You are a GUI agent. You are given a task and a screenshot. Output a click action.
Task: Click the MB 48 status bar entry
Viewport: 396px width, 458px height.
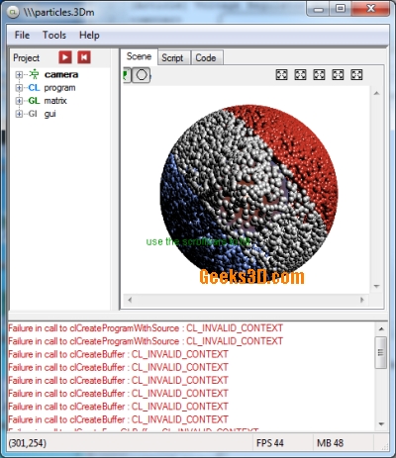coord(330,443)
